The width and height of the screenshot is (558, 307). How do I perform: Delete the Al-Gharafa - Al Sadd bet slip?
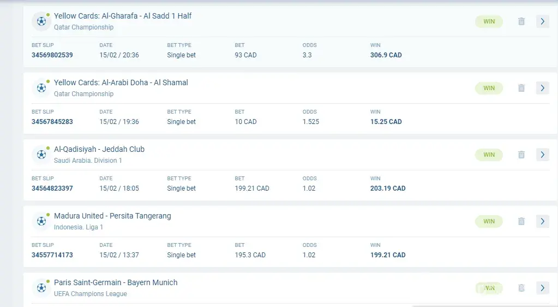click(521, 21)
